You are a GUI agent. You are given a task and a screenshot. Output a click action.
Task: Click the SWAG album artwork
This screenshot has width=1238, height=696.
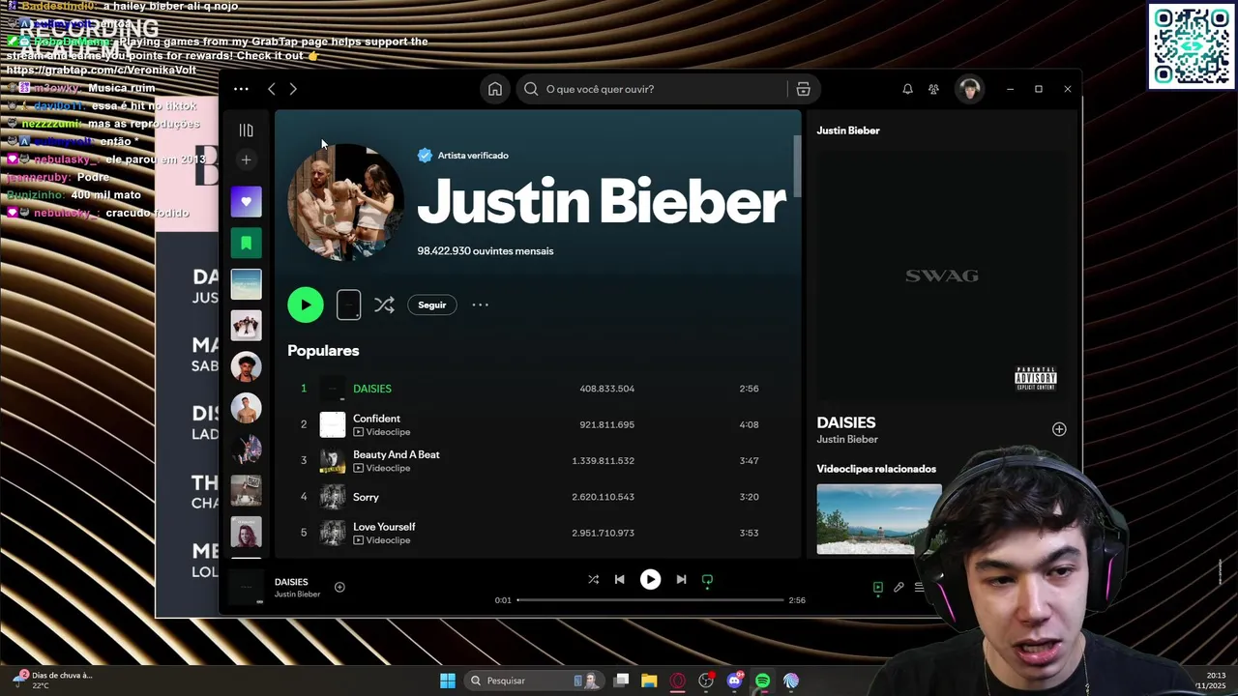942,275
